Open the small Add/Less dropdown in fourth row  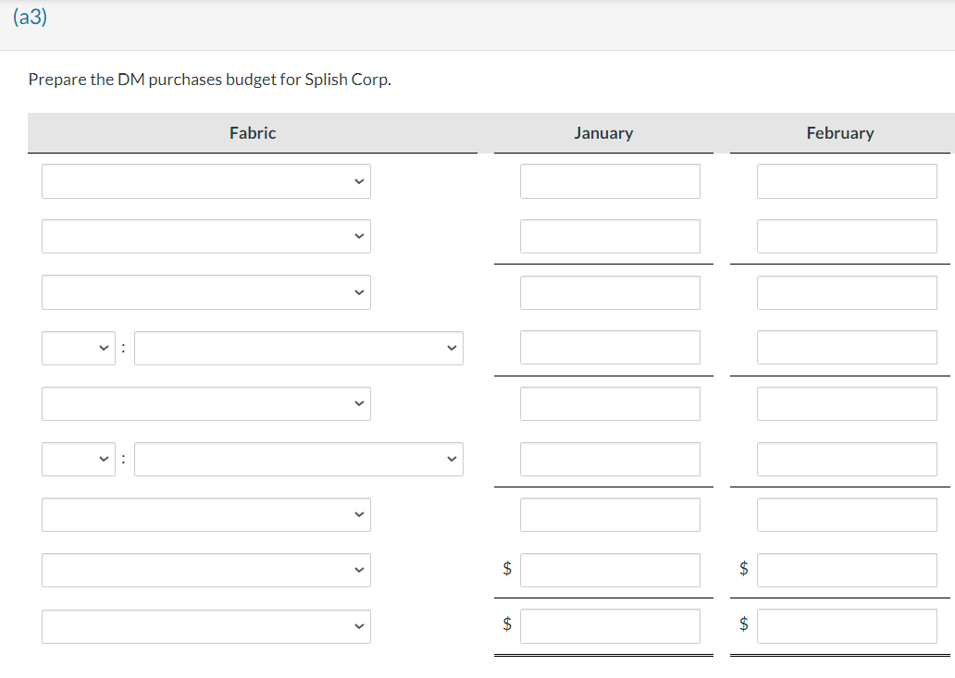click(79, 348)
